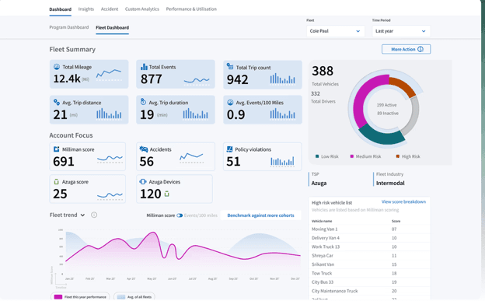Click the Accidents car crash icon
This screenshot has width=485, height=301.
point(144,149)
